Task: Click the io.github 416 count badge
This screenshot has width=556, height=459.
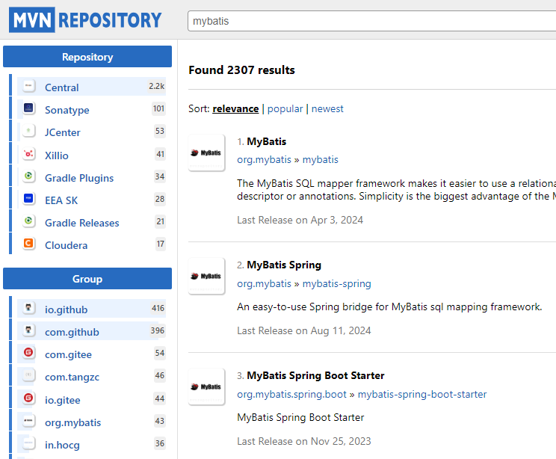Action: point(158,308)
